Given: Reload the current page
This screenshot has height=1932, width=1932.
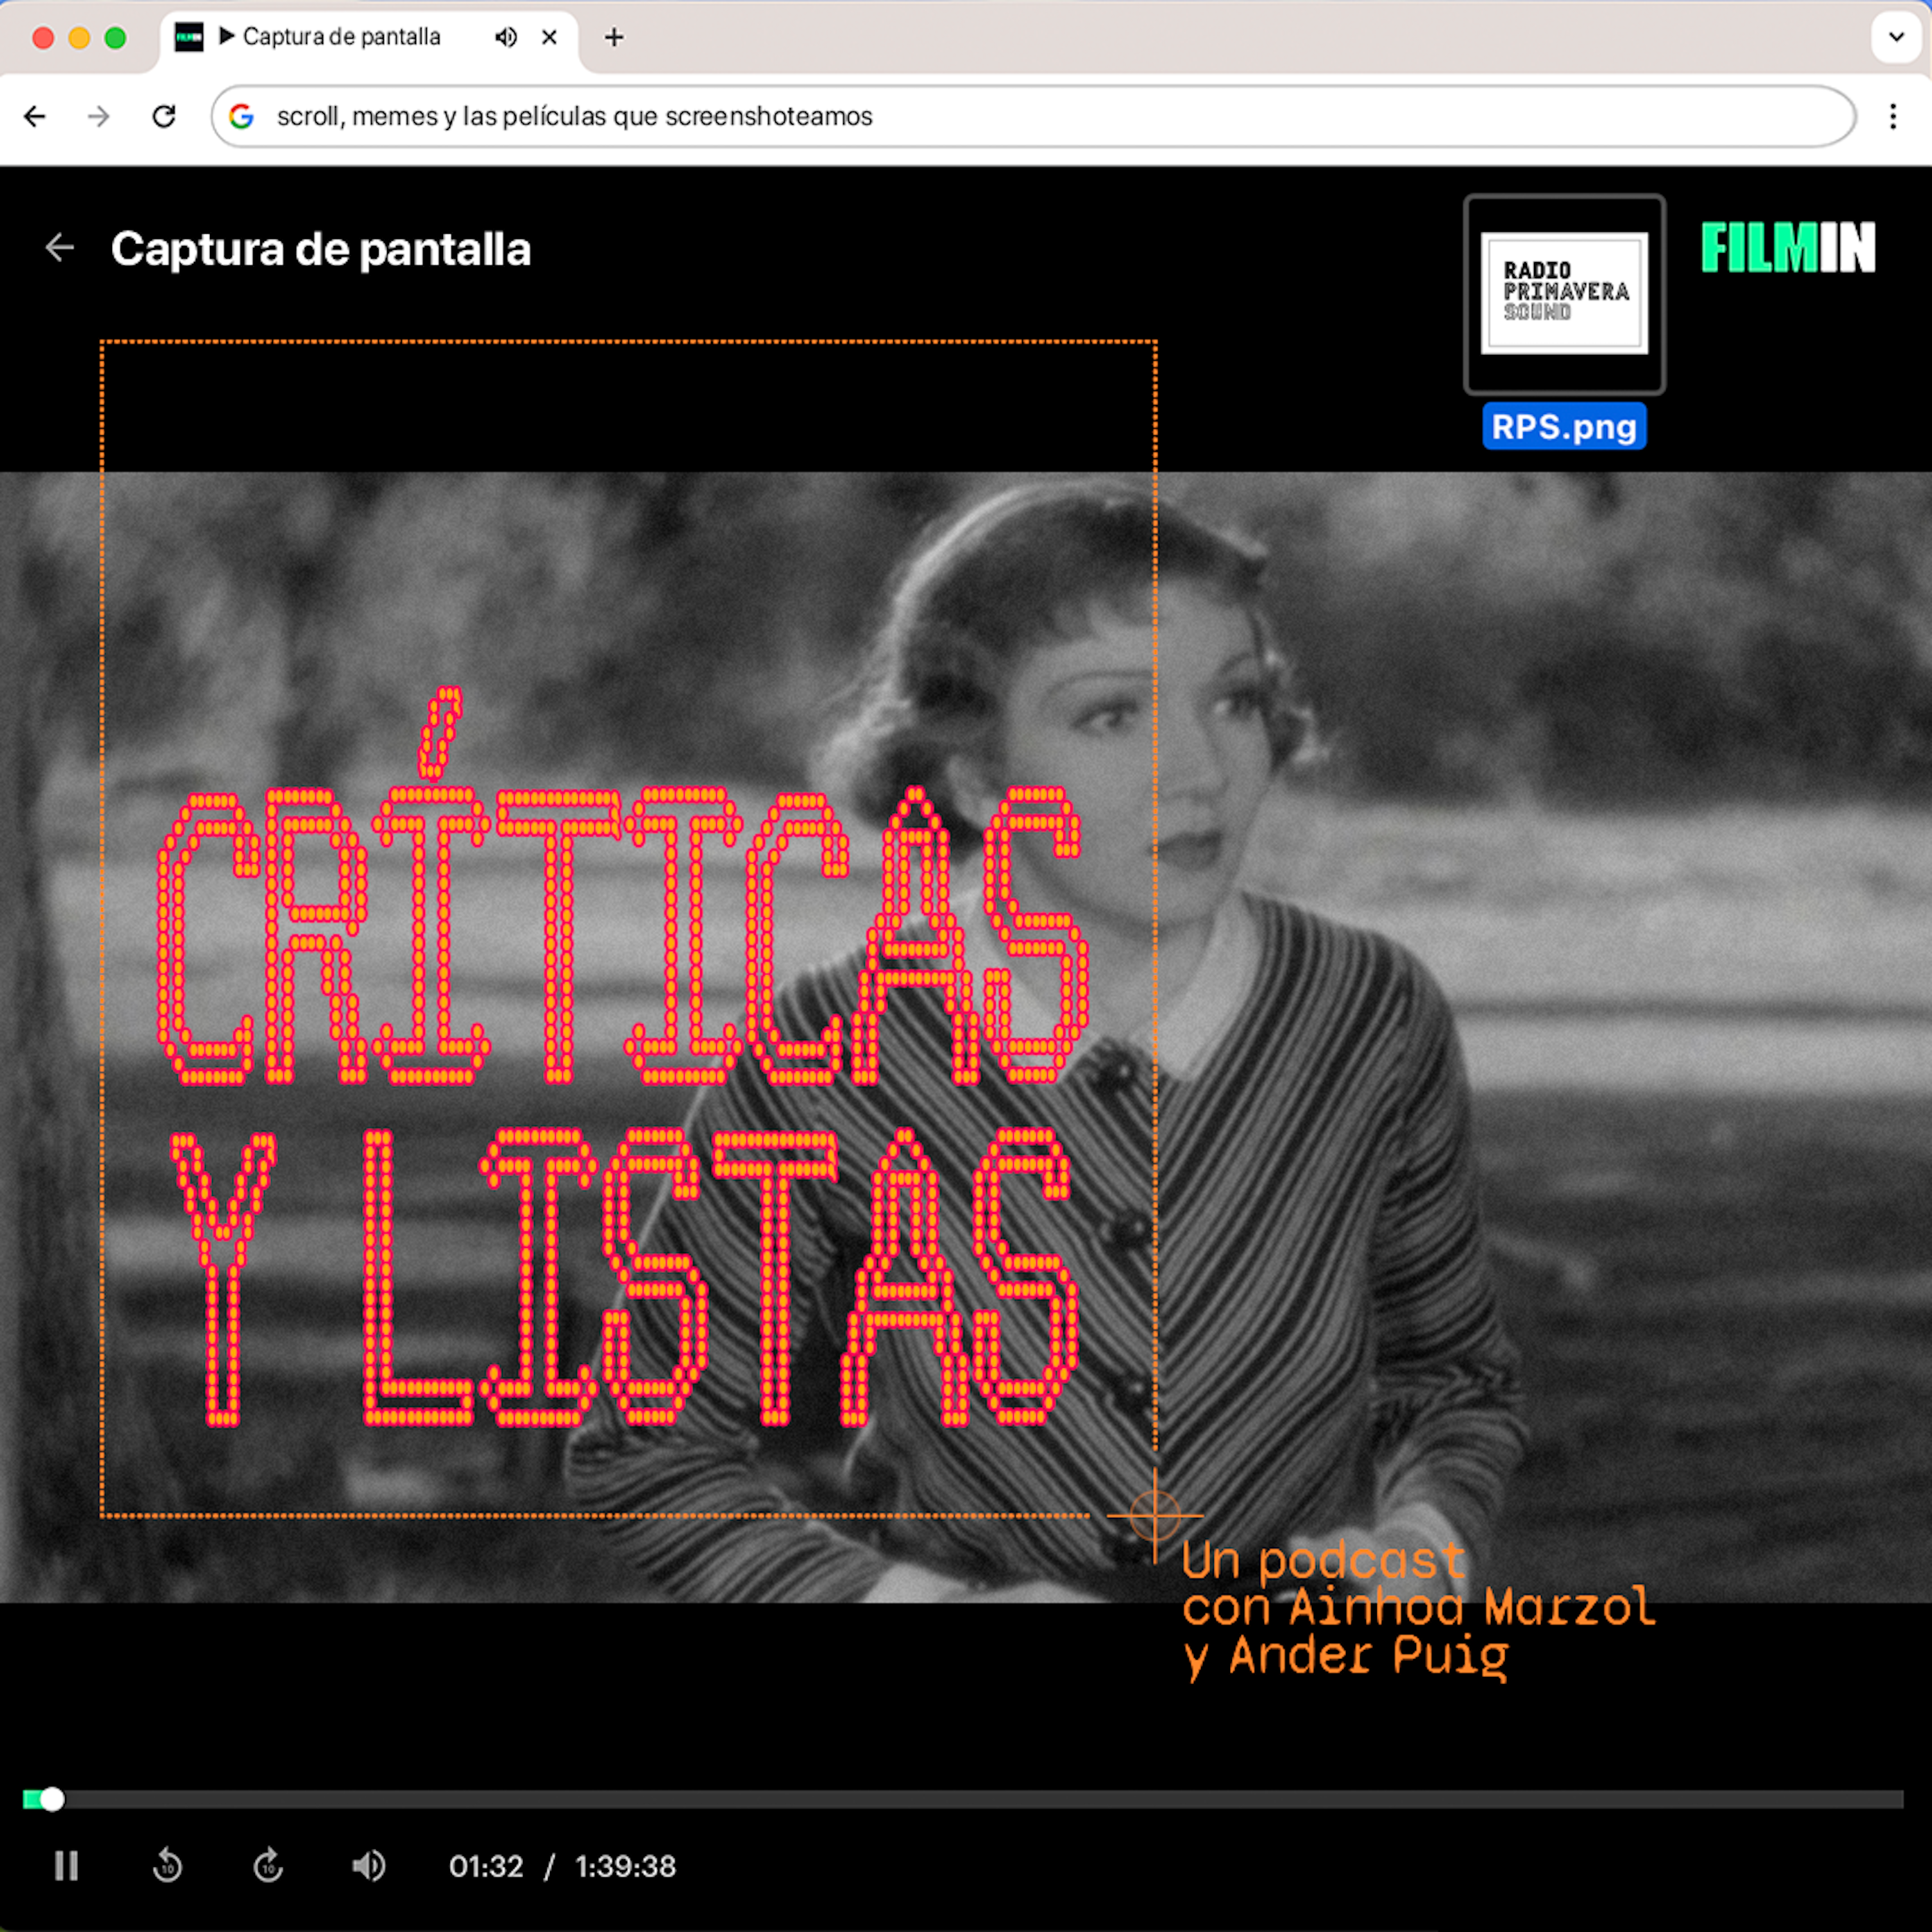Looking at the screenshot, I should [x=164, y=117].
